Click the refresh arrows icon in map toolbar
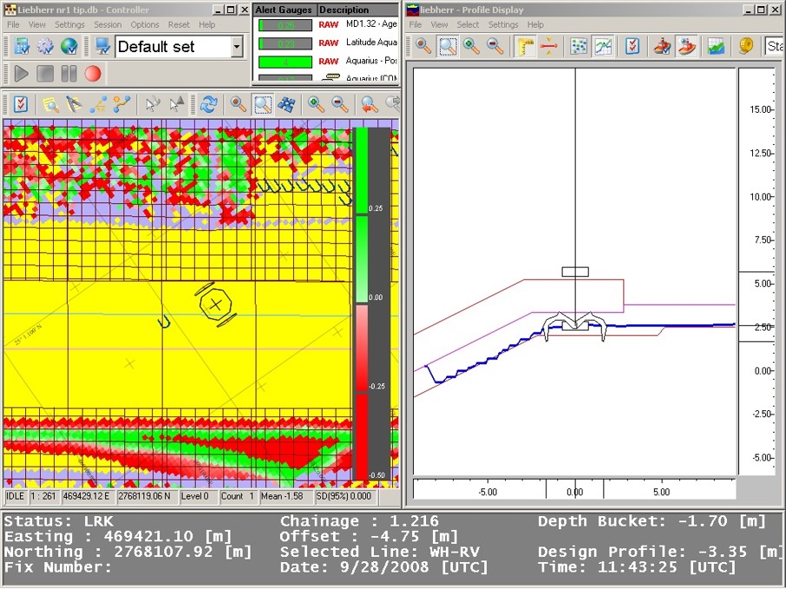The image size is (786, 589). [208, 105]
